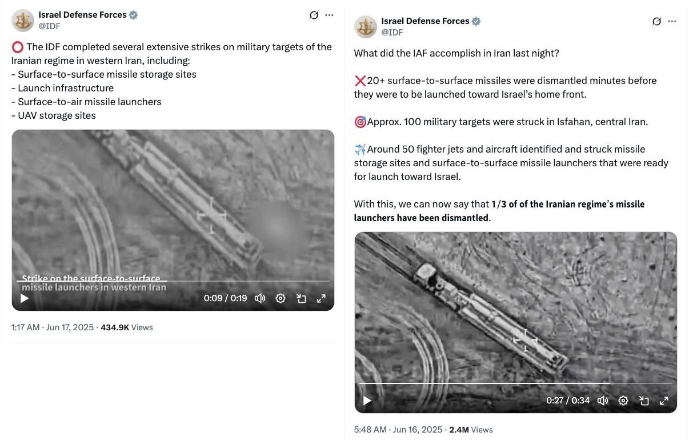Open Grok icon on left post
Image resolution: width=693 pixels, height=440 pixels.
[x=314, y=15]
